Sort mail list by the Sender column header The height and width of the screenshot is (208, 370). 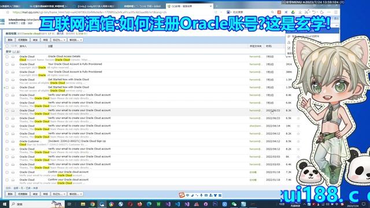[x=23, y=46]
